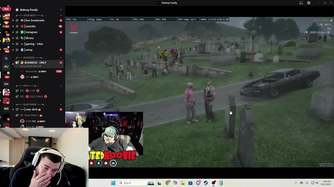Screen dimensions: 334x187
Task: Open File Explorer from the taskbar
Action: click(183, 183)
